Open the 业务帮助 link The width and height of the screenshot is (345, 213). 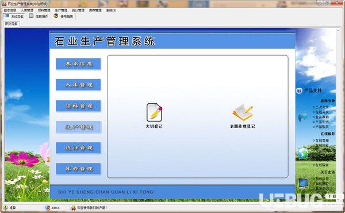(x=322, y=117)
